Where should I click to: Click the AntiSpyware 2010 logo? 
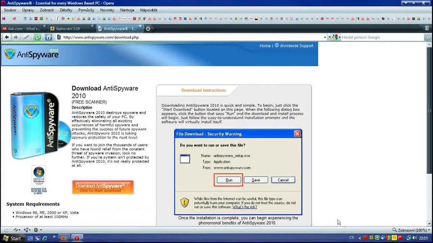click(x=32, y=54)
